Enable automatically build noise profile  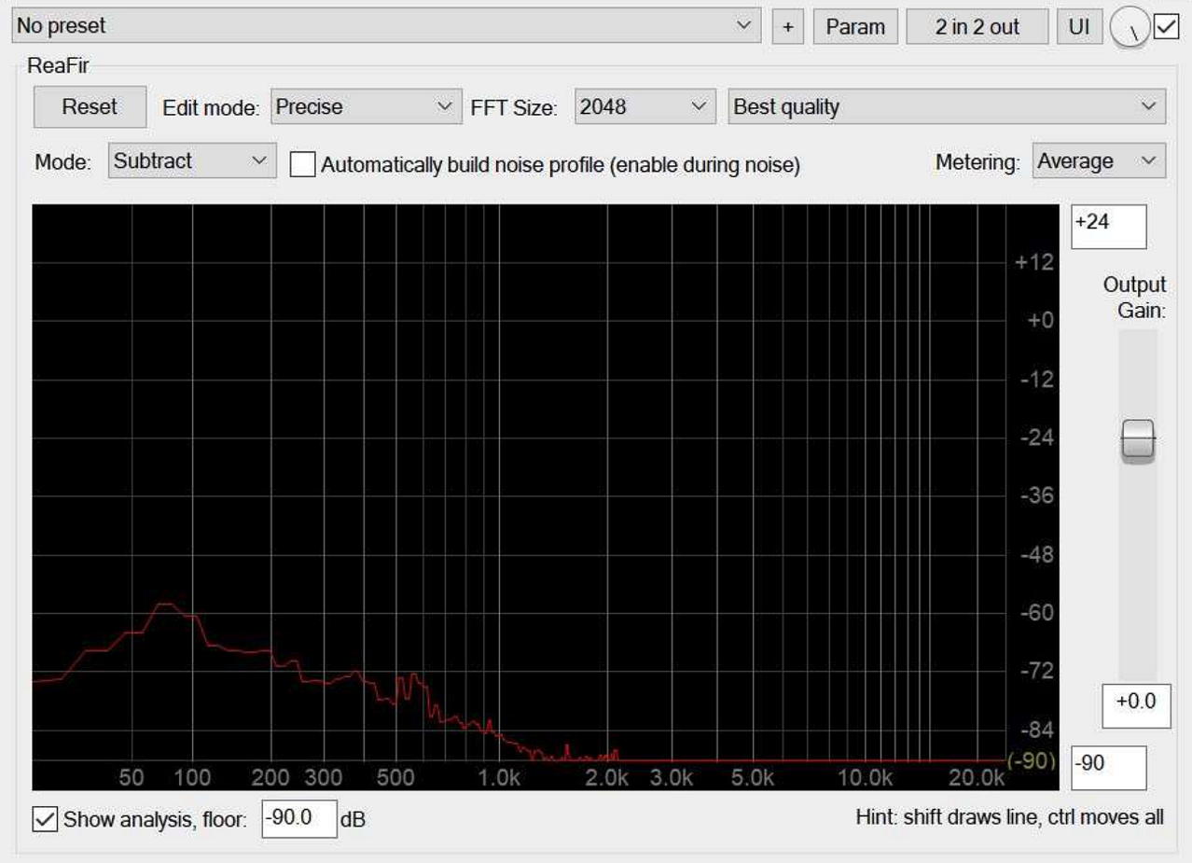point(302,164)
